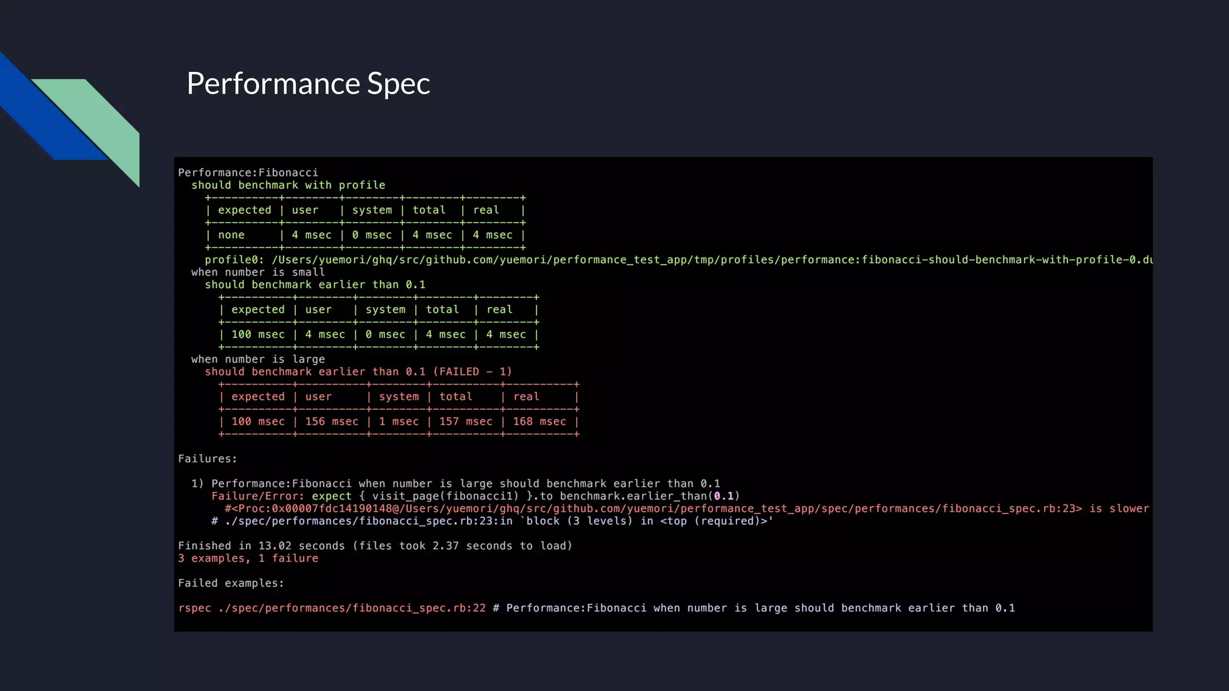Click the red '100 msec' expected cell
This screenshot has width=1229, height=691.
click(258, 422)
